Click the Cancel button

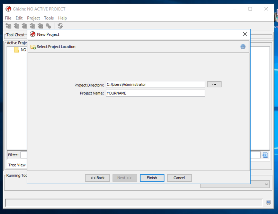coord(179,178)
